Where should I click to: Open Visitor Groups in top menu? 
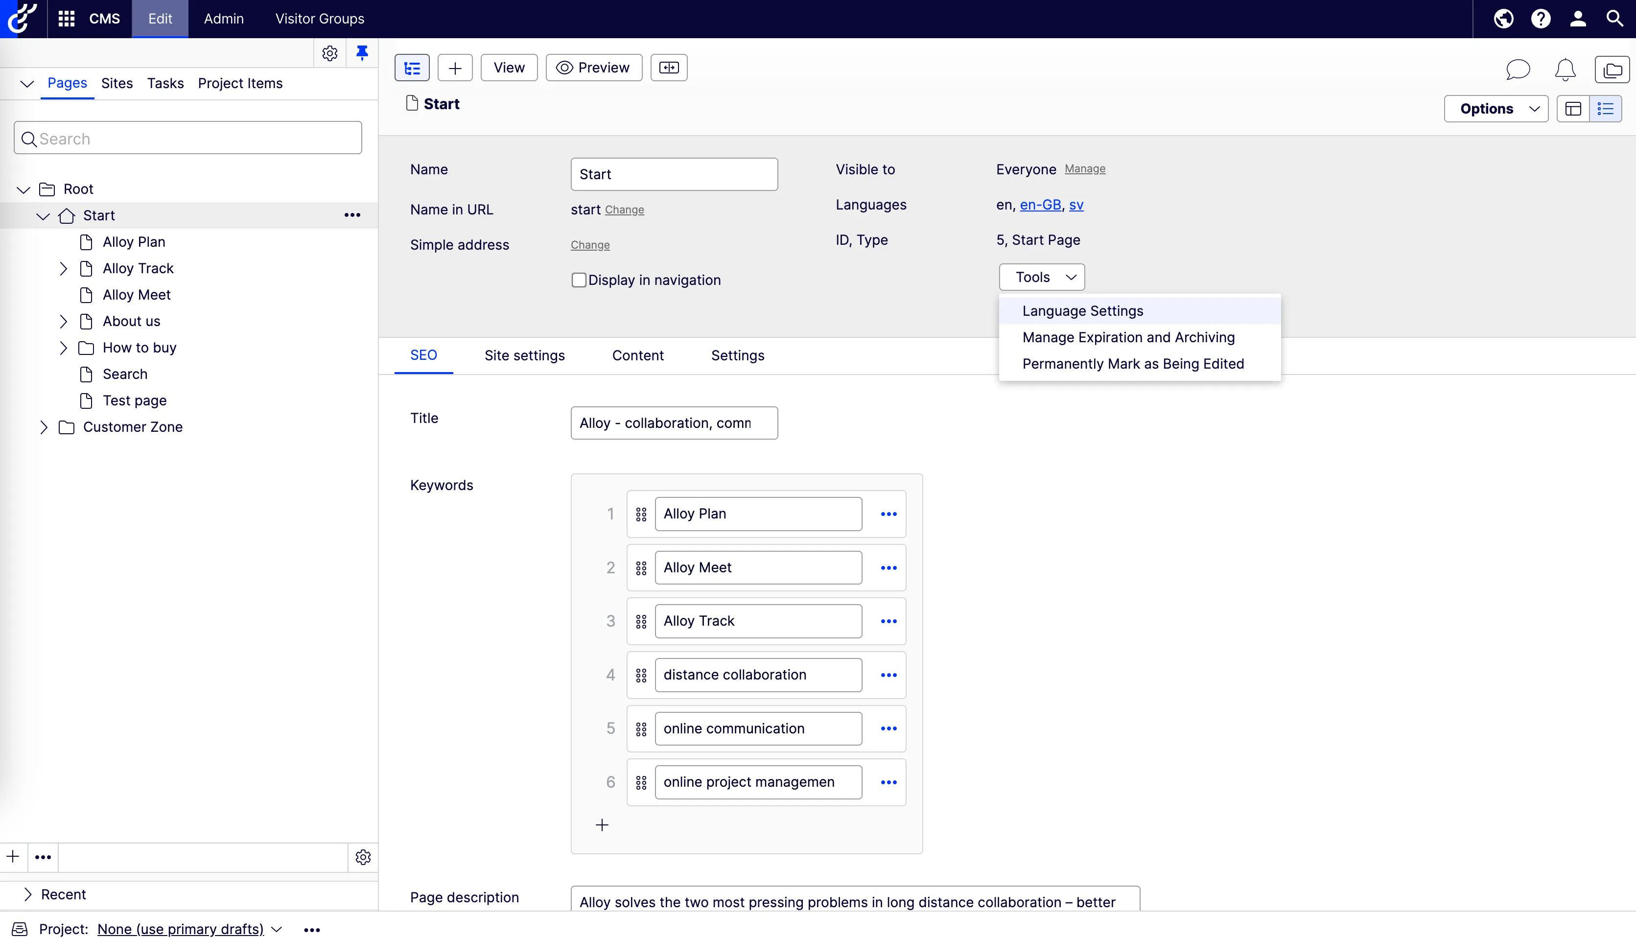point(320,19)
